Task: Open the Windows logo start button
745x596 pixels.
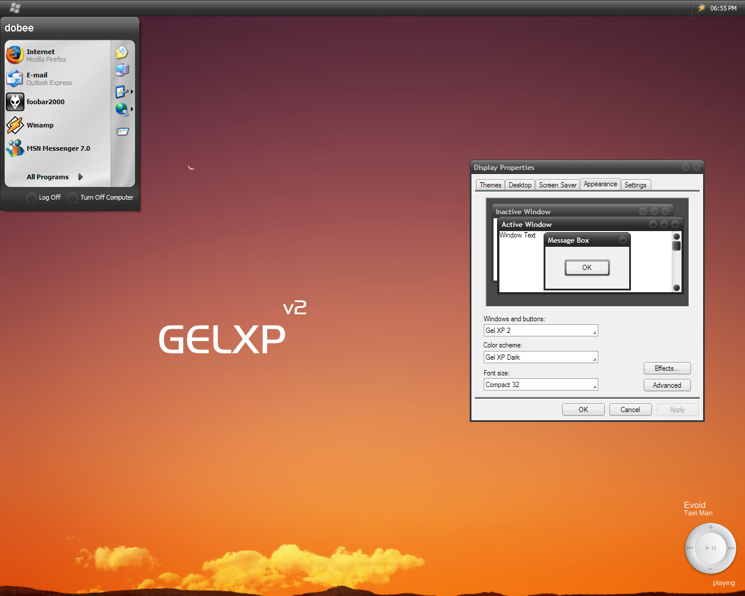Action: tap(15, 8)
